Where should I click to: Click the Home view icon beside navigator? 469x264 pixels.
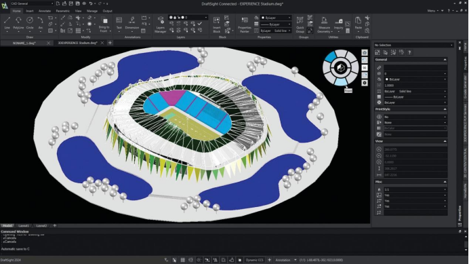pyautogui.click(x=365, y=53)
